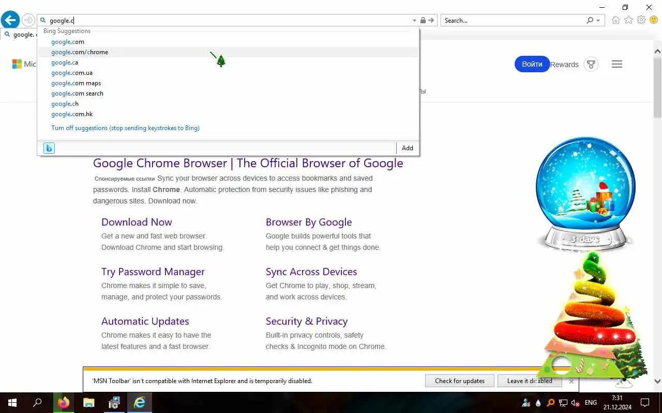662x413 pixels.
Task: Open the Sync Across Devices link
Action: 311,272
